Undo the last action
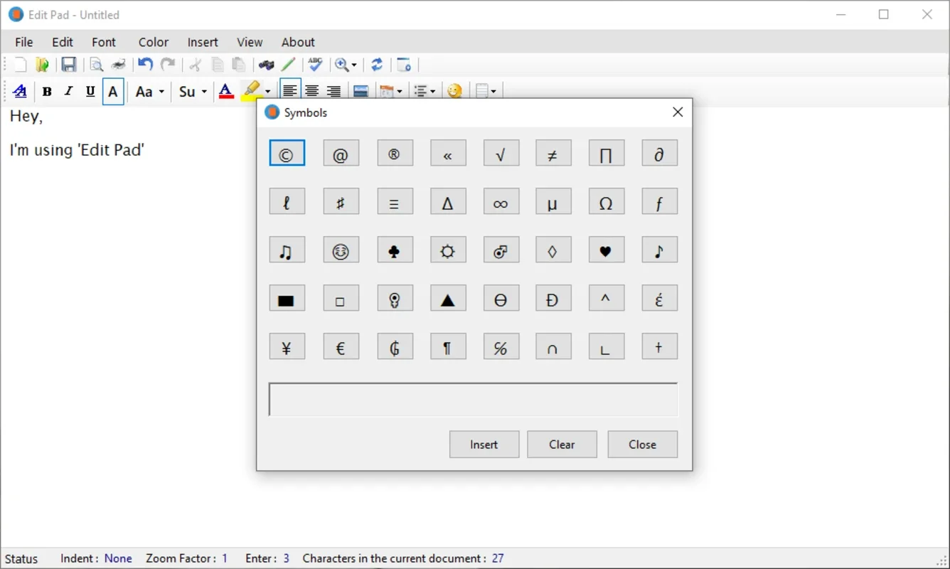This screenshot has height=569, width=950. pos(145,65)
